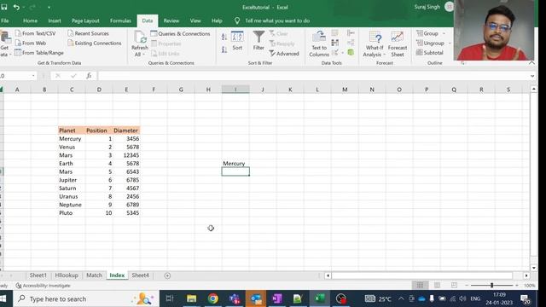
Task: Switch to the Hllookup sheet tab
Action: click(x=67, y=275)
